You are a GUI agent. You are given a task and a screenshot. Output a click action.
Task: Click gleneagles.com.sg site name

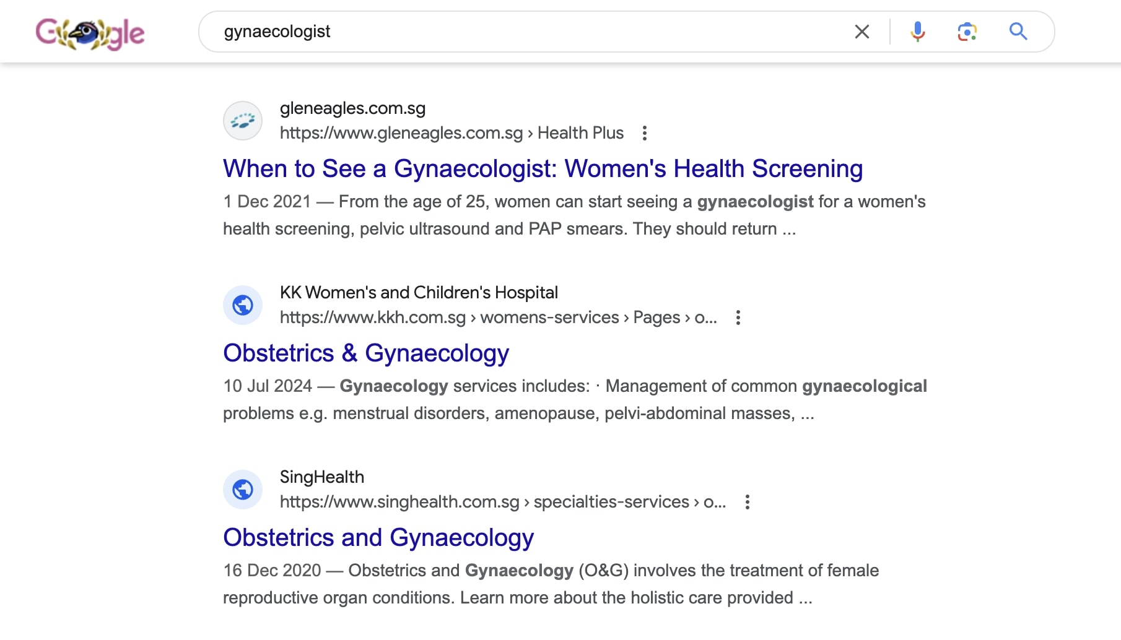(352, 108)
